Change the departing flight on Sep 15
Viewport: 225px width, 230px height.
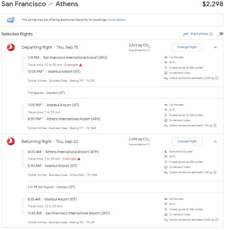[x=187, y=47]
